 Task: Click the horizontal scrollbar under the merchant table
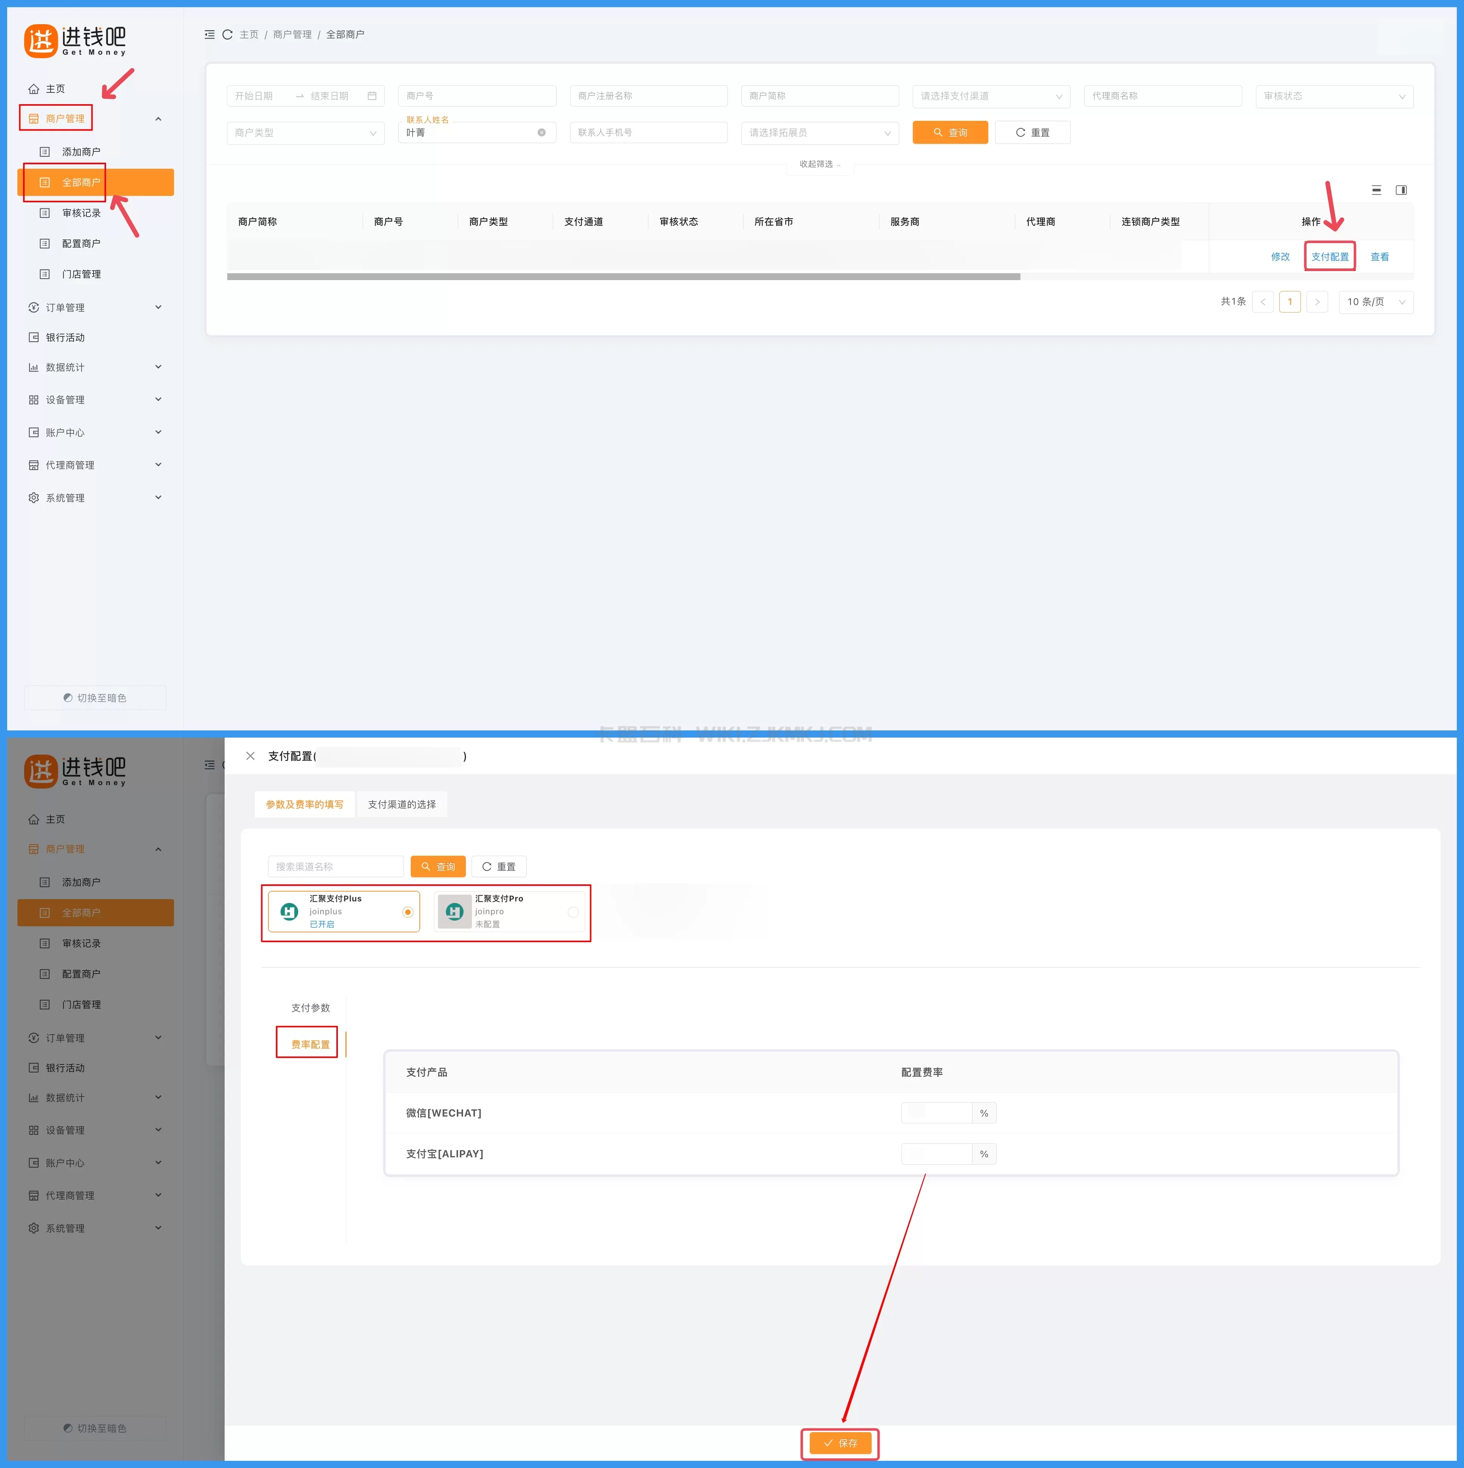coord(623,277)
